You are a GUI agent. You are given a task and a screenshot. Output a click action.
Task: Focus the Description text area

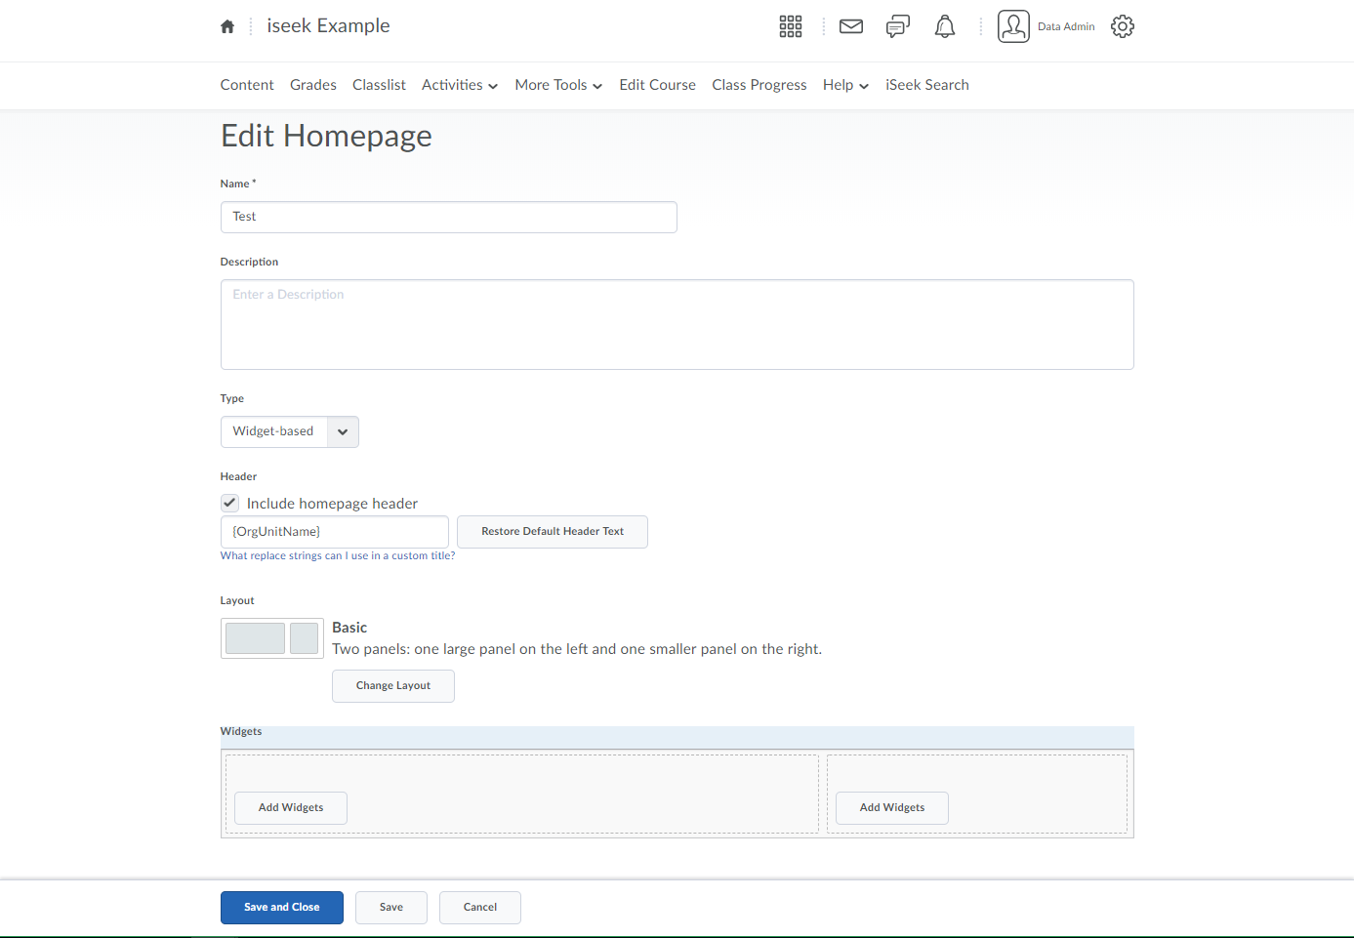pos(677,324)
